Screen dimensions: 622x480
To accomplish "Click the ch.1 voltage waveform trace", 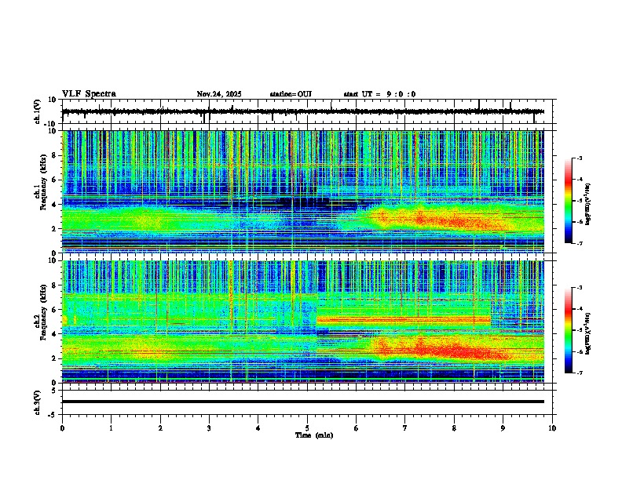I will pyautogui.click(x=303, y=111).
